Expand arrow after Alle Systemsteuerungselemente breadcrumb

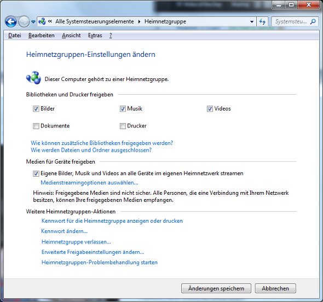point(139,21)
